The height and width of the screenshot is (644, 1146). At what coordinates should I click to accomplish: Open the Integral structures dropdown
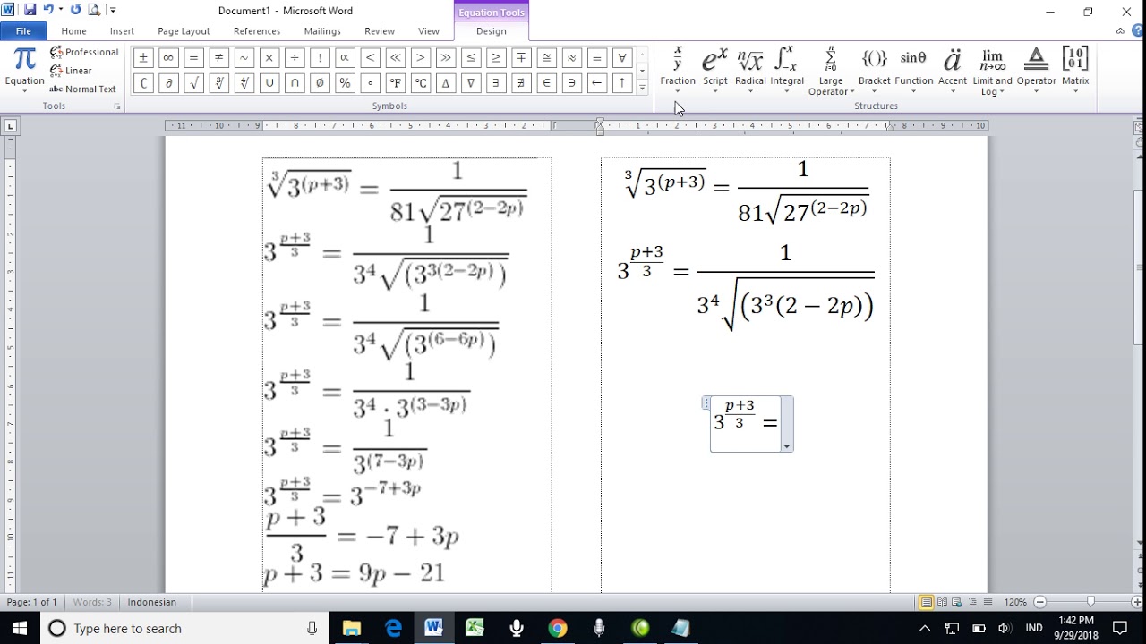click(787, 70)
